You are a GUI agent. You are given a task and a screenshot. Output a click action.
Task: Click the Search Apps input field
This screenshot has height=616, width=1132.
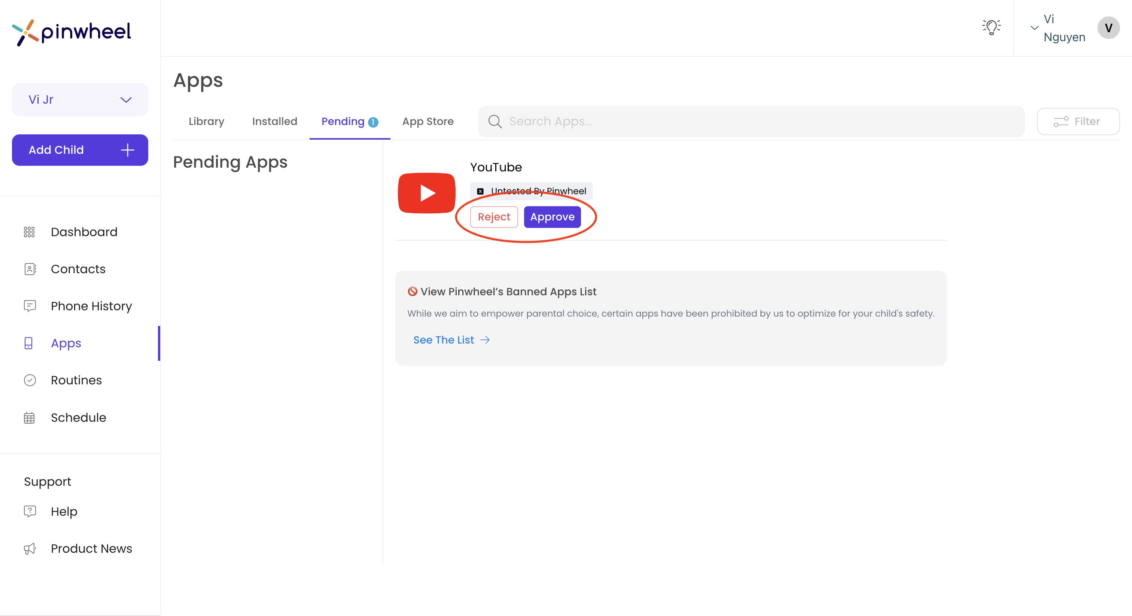pyautogui.click(x=747, y=121)
